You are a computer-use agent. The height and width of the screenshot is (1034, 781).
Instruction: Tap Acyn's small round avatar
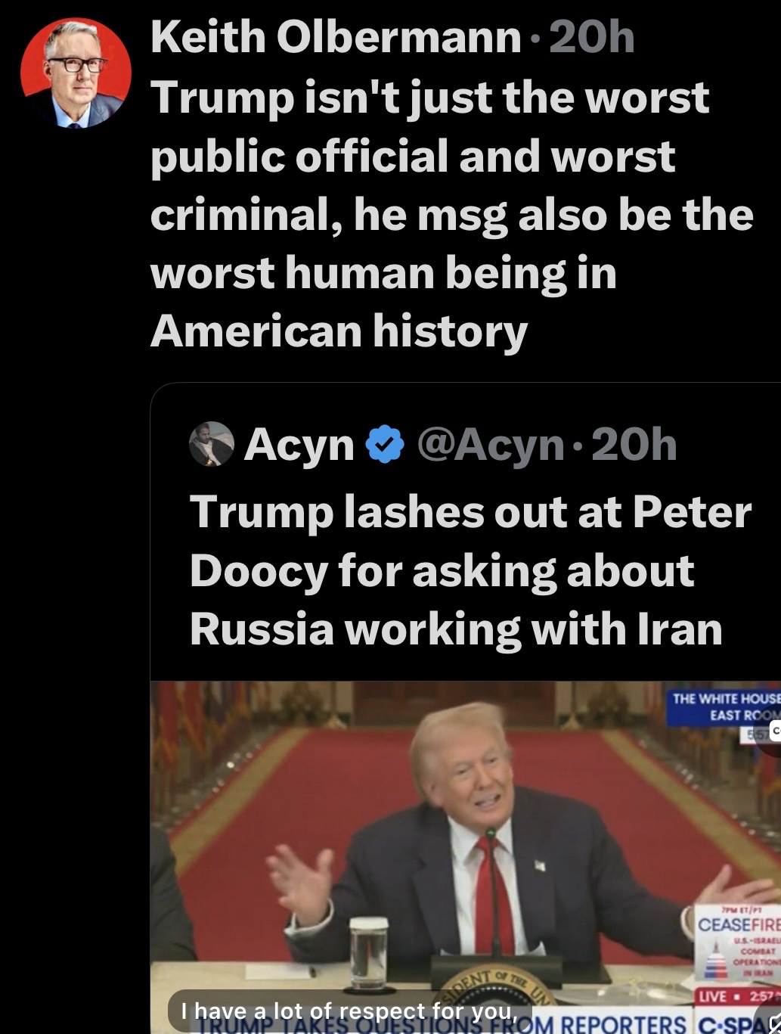(x=212, y=443)
